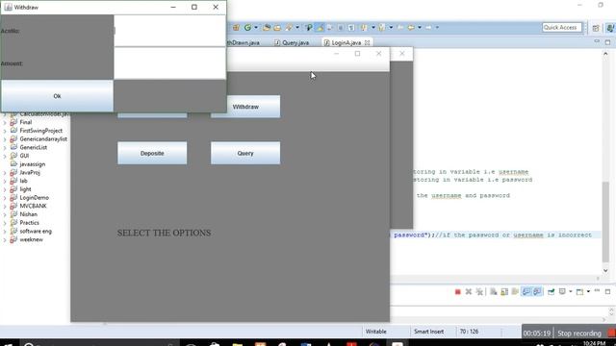Expand the Final project node
The width and height of the screenshot is (616, 346).
5,122
